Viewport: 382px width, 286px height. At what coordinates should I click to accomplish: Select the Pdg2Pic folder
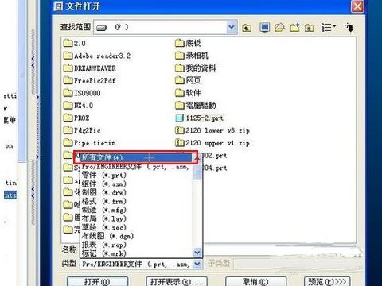click(82, 130)
